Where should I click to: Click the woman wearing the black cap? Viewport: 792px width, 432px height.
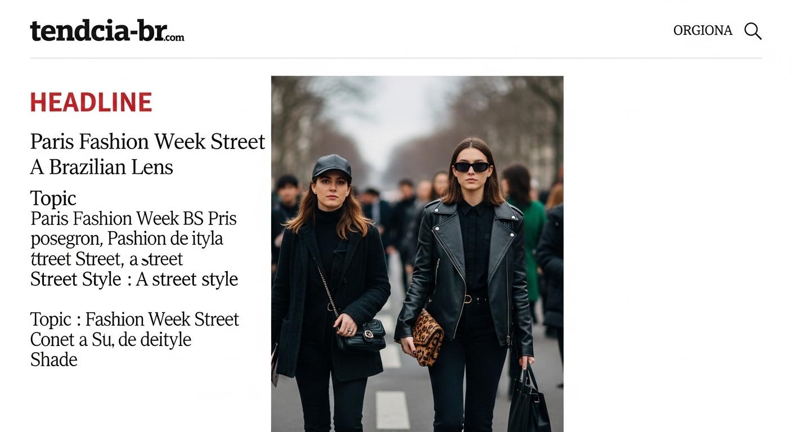coord(331,264)
